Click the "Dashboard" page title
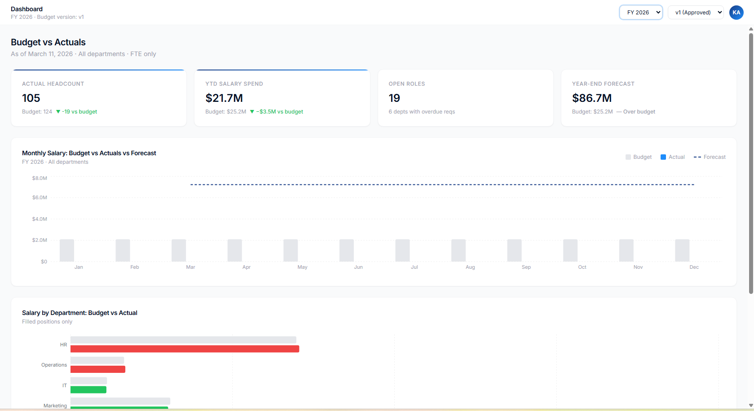 point(26,9)
